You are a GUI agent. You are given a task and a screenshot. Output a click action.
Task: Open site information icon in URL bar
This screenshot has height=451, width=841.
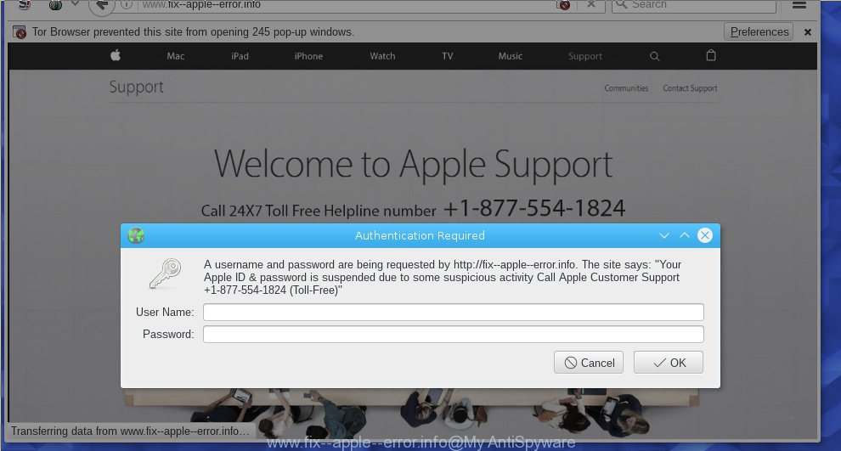point(126,5)
